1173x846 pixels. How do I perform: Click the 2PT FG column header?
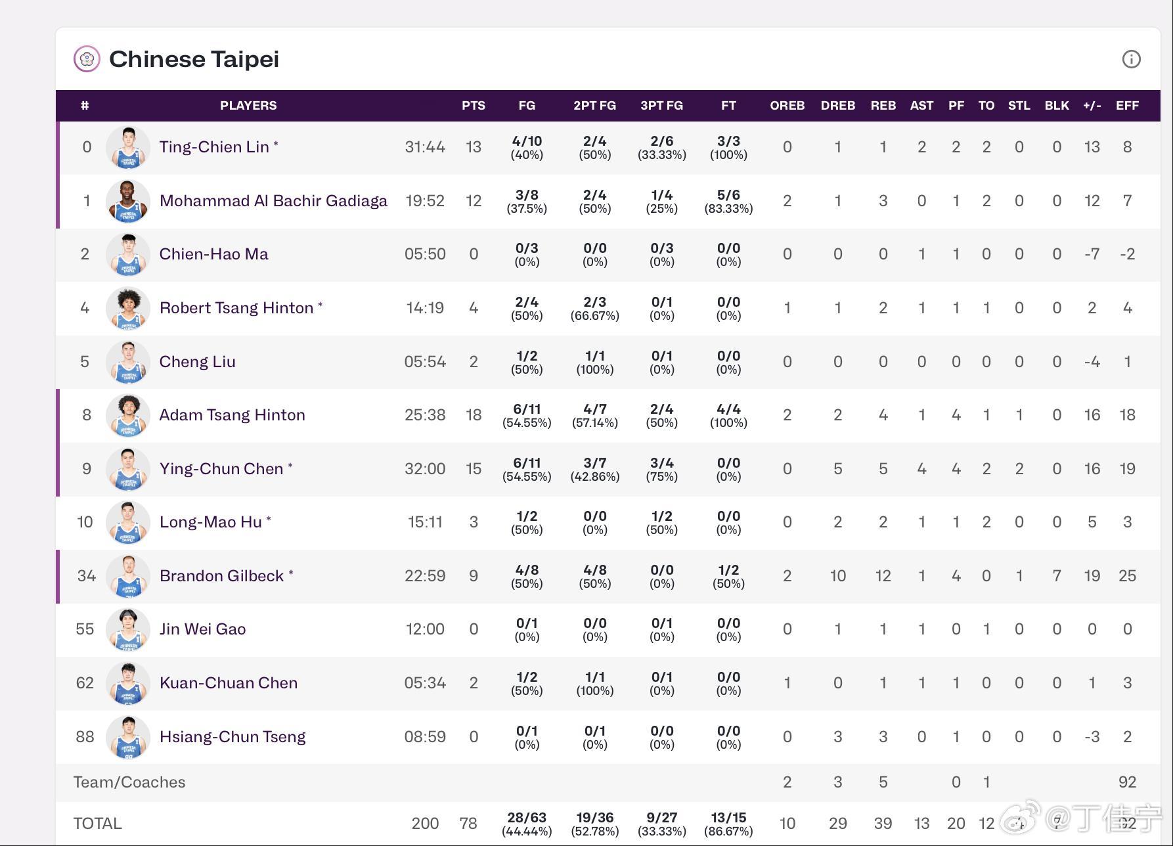click(x=594, y=106)
